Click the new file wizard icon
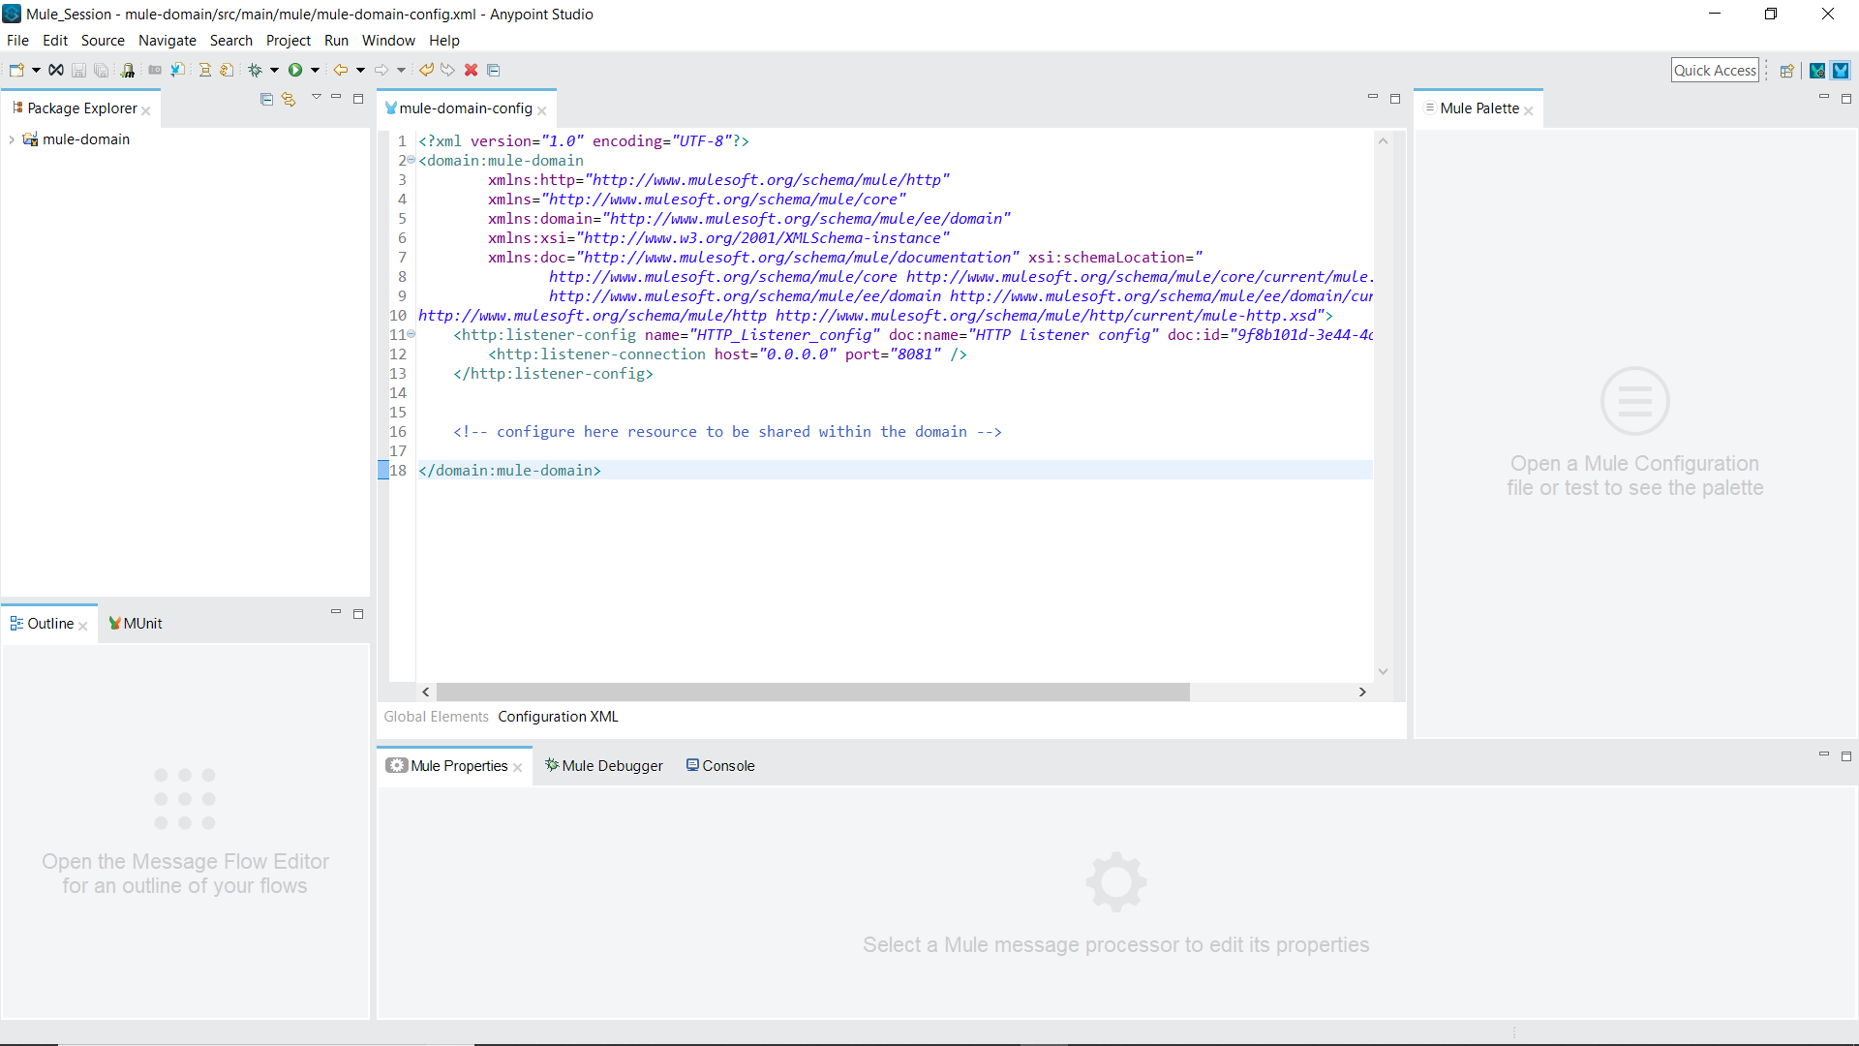Image resolution: width=1859 pixels, height=1046 pixels. pyautogui.click(x=16, y=70)
